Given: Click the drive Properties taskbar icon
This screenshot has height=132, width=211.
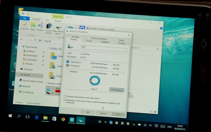Looking at the screenshot, I should pyautogui.click(x=81, y=120).
